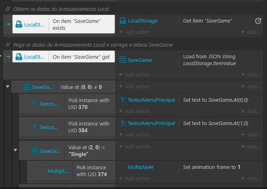Image resolution: width=267 pixels, height=189 pixels.
Task: Click Multiplayer object name in animation frame action
Action: pos(141,167)
